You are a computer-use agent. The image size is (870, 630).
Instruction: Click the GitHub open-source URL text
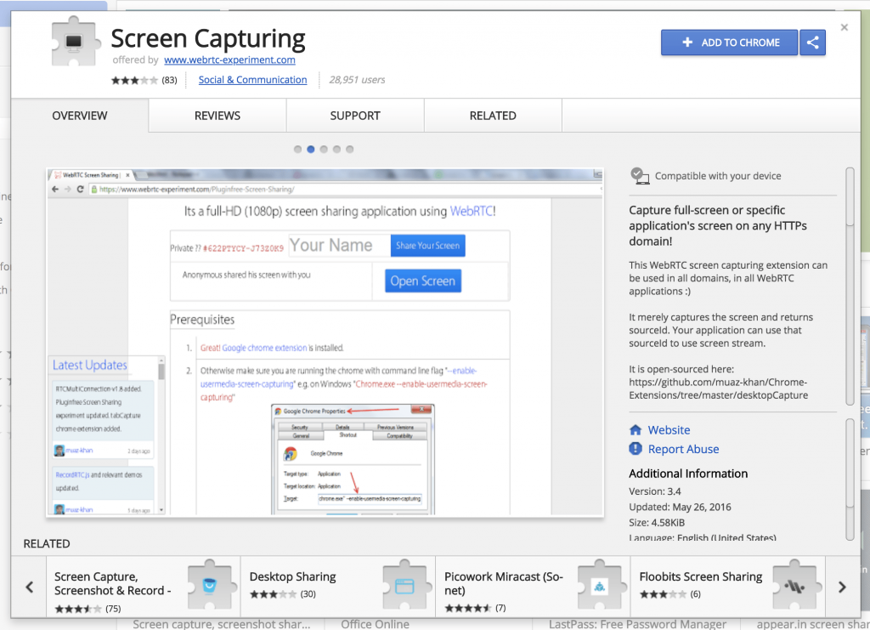[718, 389]
